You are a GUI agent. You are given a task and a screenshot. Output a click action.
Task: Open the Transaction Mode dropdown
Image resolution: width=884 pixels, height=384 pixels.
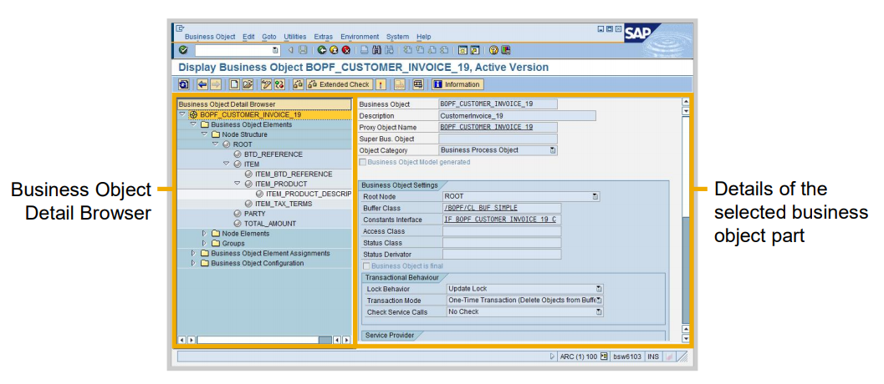pos(599,301)
